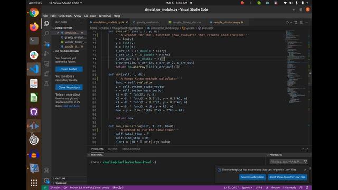Open the run button dropdown arrow
This screenshot has height=190, width=338.
pyautogui.click(x=291, y=22)
